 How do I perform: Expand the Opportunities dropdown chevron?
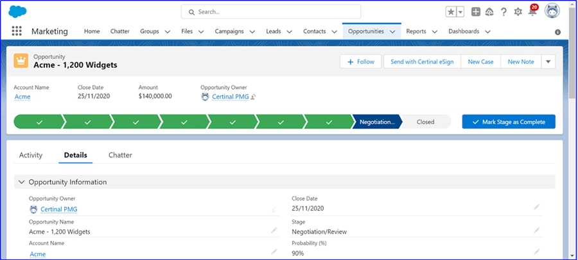coord(392,31)
